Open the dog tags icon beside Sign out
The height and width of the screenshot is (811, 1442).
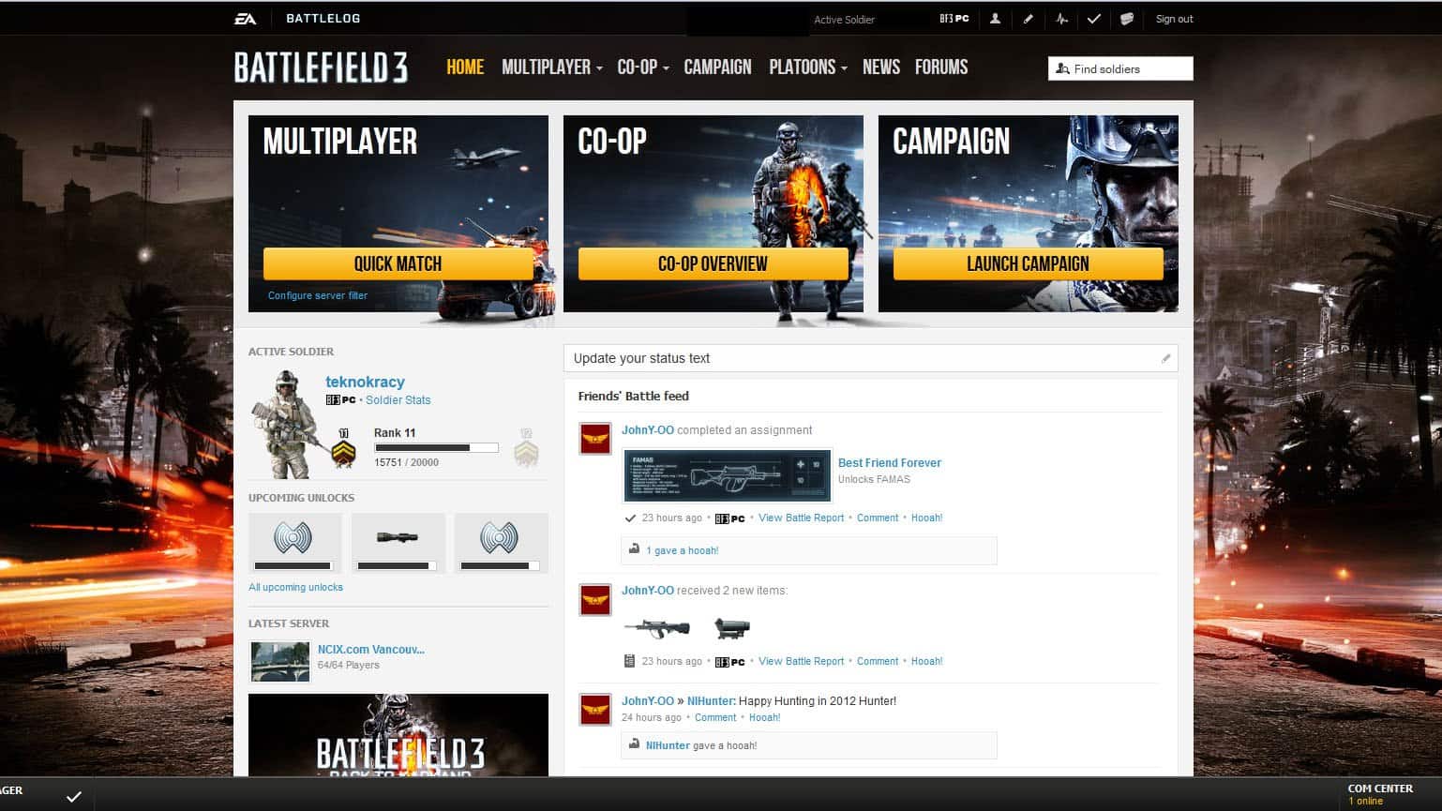coord(1127,19)
